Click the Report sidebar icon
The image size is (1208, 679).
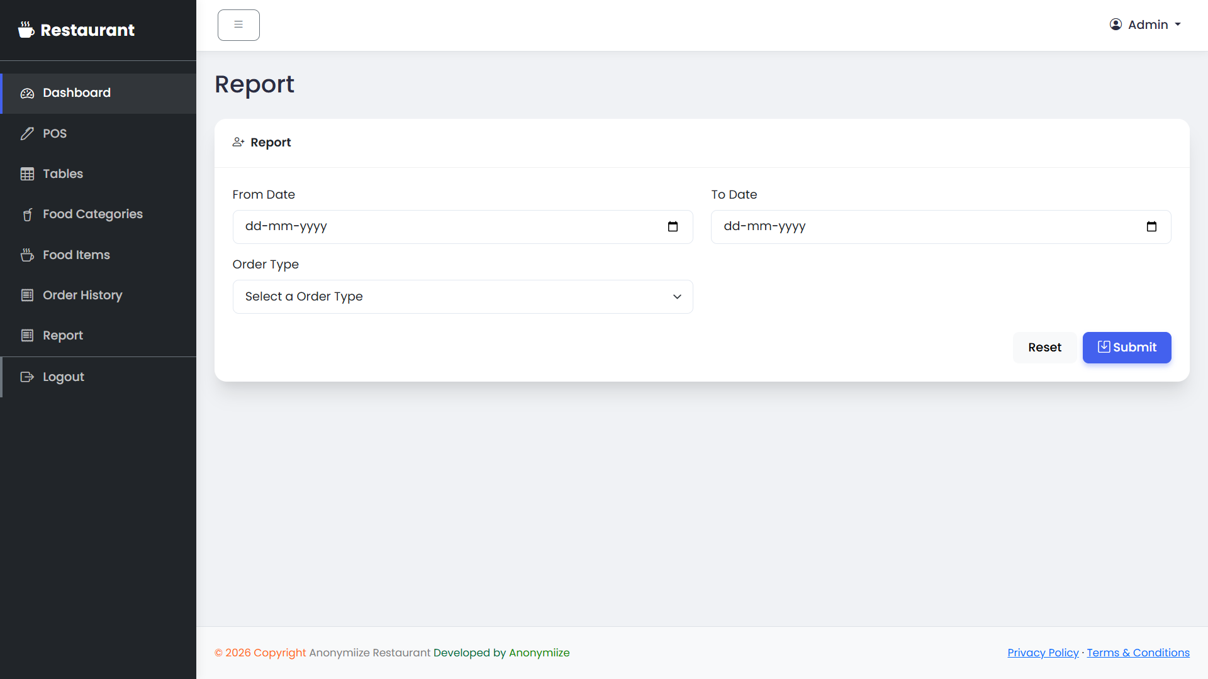point(27,335)
